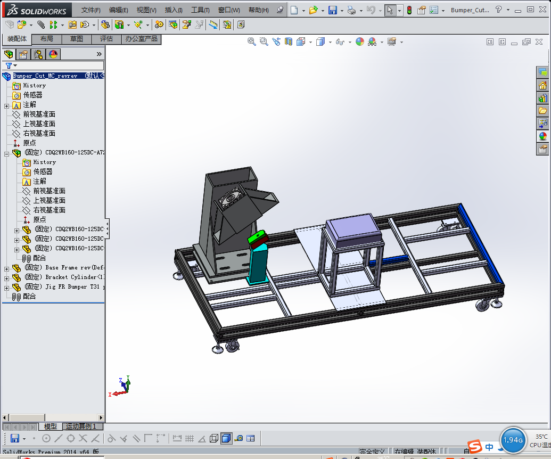This screenshot has width=551, height=459.
Task: Toggle Wireframe display in bottom toolbar
Action: coord(213,438)
